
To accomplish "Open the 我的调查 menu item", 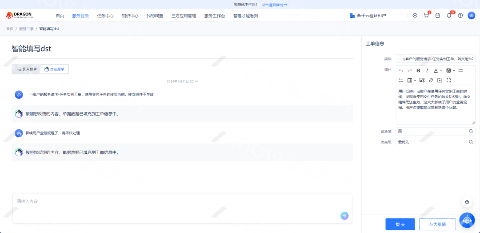I will pos(155,16).
